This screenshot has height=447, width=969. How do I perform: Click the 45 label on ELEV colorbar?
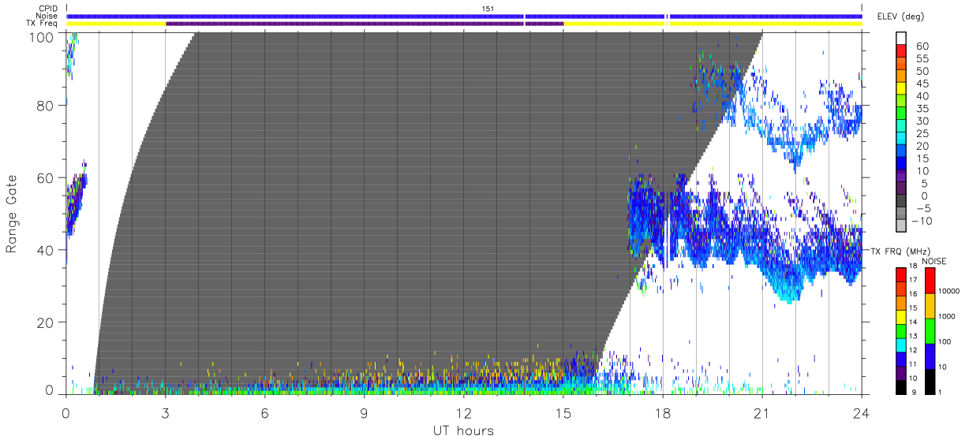(921, 84)
